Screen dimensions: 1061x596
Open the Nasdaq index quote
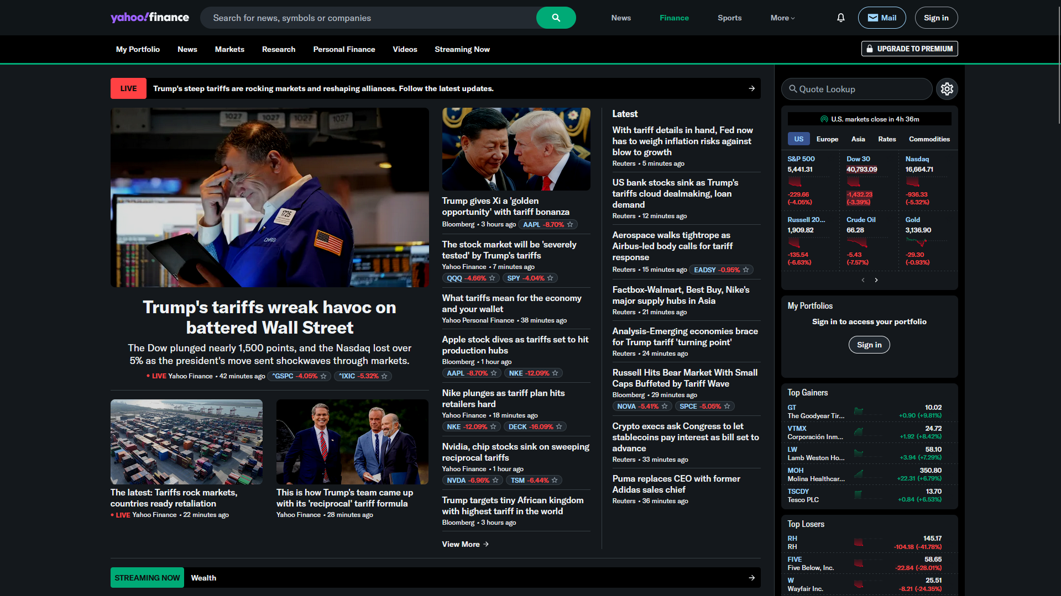(x=917, y=159)
